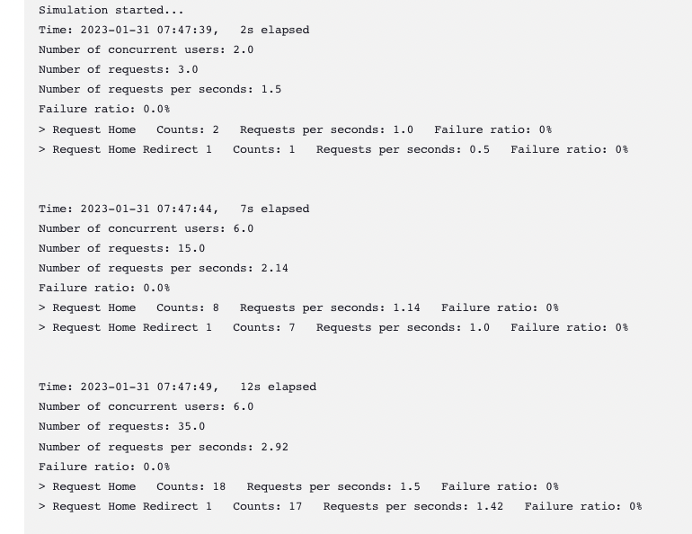Click the '12s elapsed' text
The image size is (692, 534).
click(279, 387)
